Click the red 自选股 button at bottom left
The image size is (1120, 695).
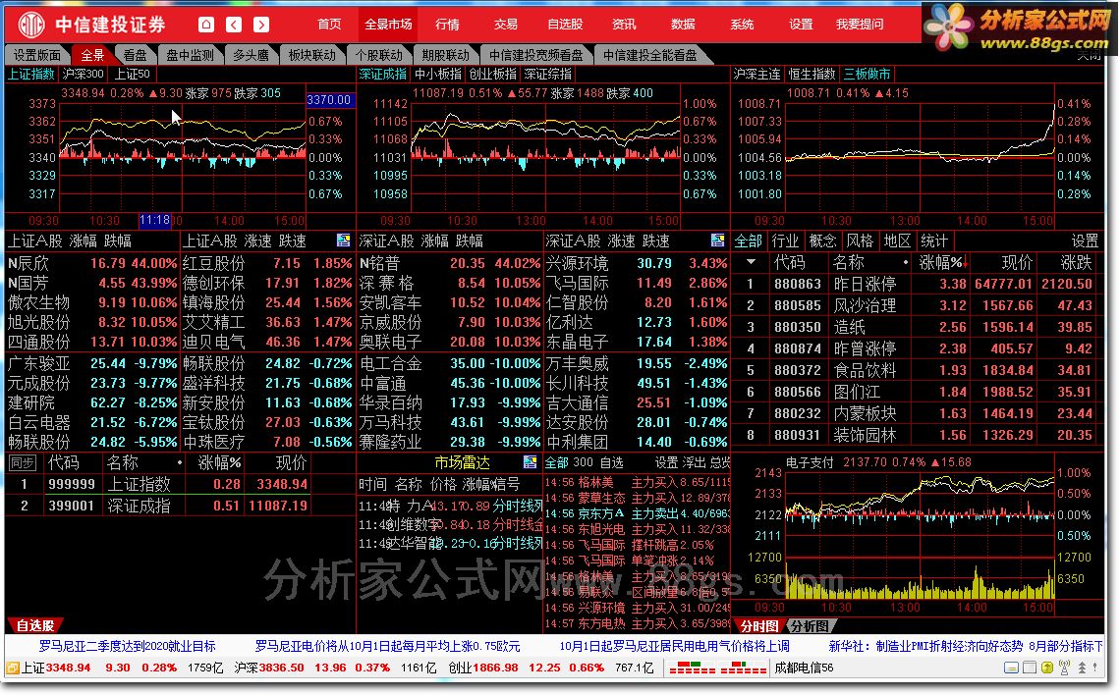point(35,625)
